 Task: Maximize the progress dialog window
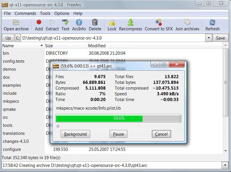[164, 64]
